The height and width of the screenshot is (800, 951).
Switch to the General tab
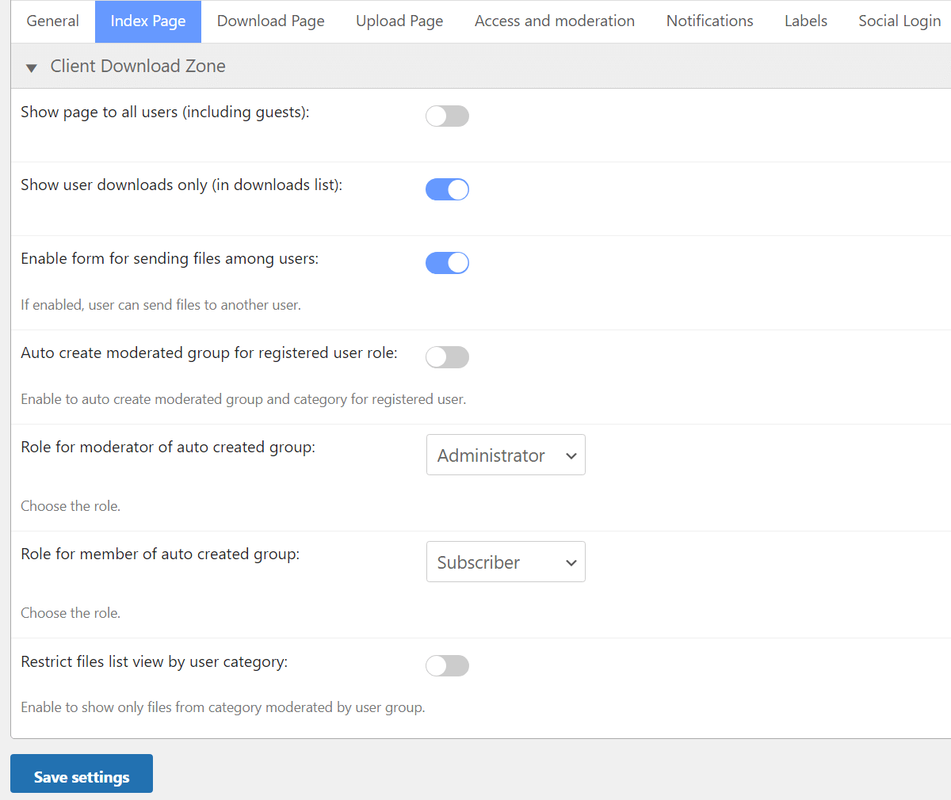point(53,21)
